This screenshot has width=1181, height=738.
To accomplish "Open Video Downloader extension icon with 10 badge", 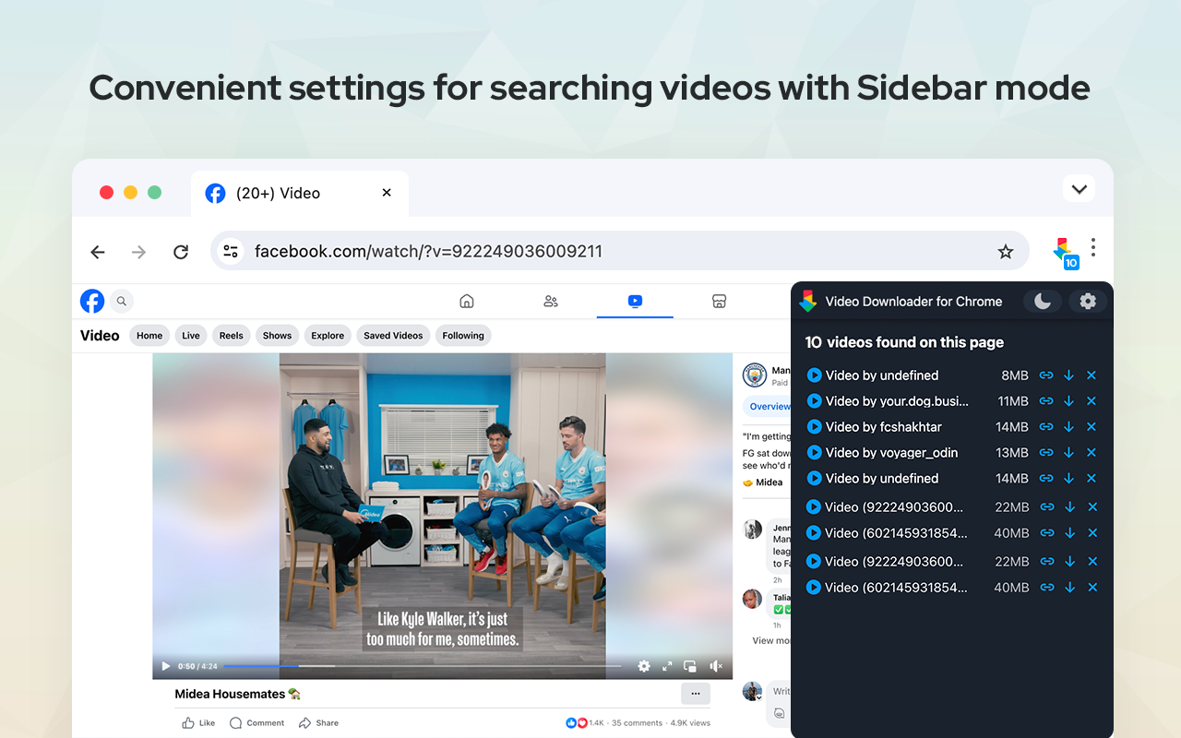I will (x=1065, y=252).
